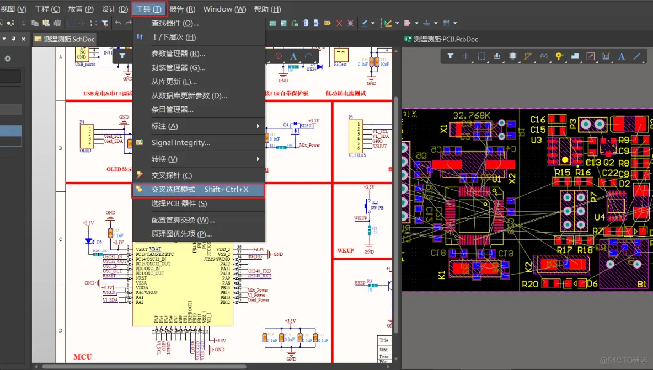Enable 交叉选择模式 Shift+Ctrl+X
The height and width of the screenshot is (370, 653).
[199, 190]
